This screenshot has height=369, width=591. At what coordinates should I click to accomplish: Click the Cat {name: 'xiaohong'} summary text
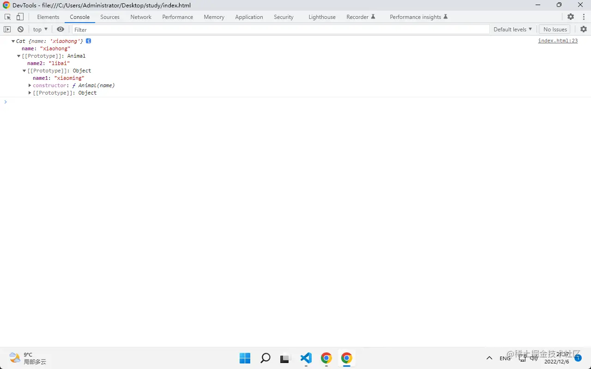50,41
